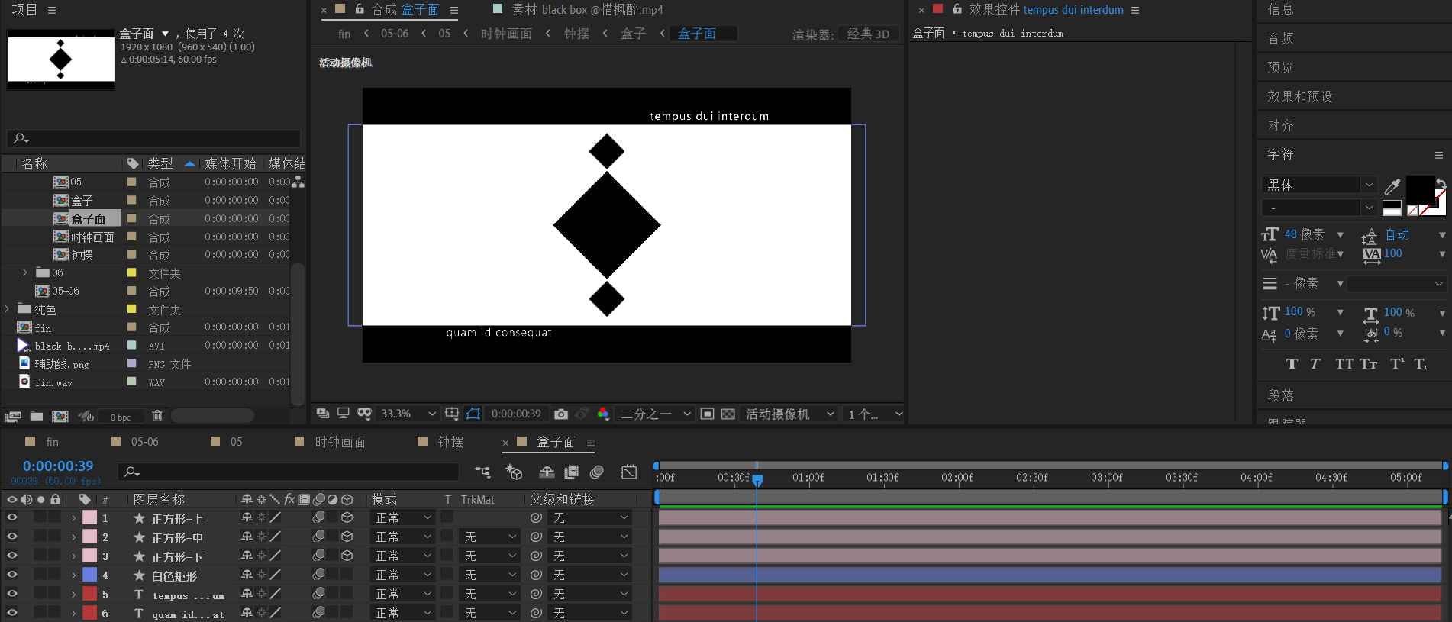This screenshot has width=1452, height=622.
Task: Apply faux italic text style
Action: point(1315,364)
